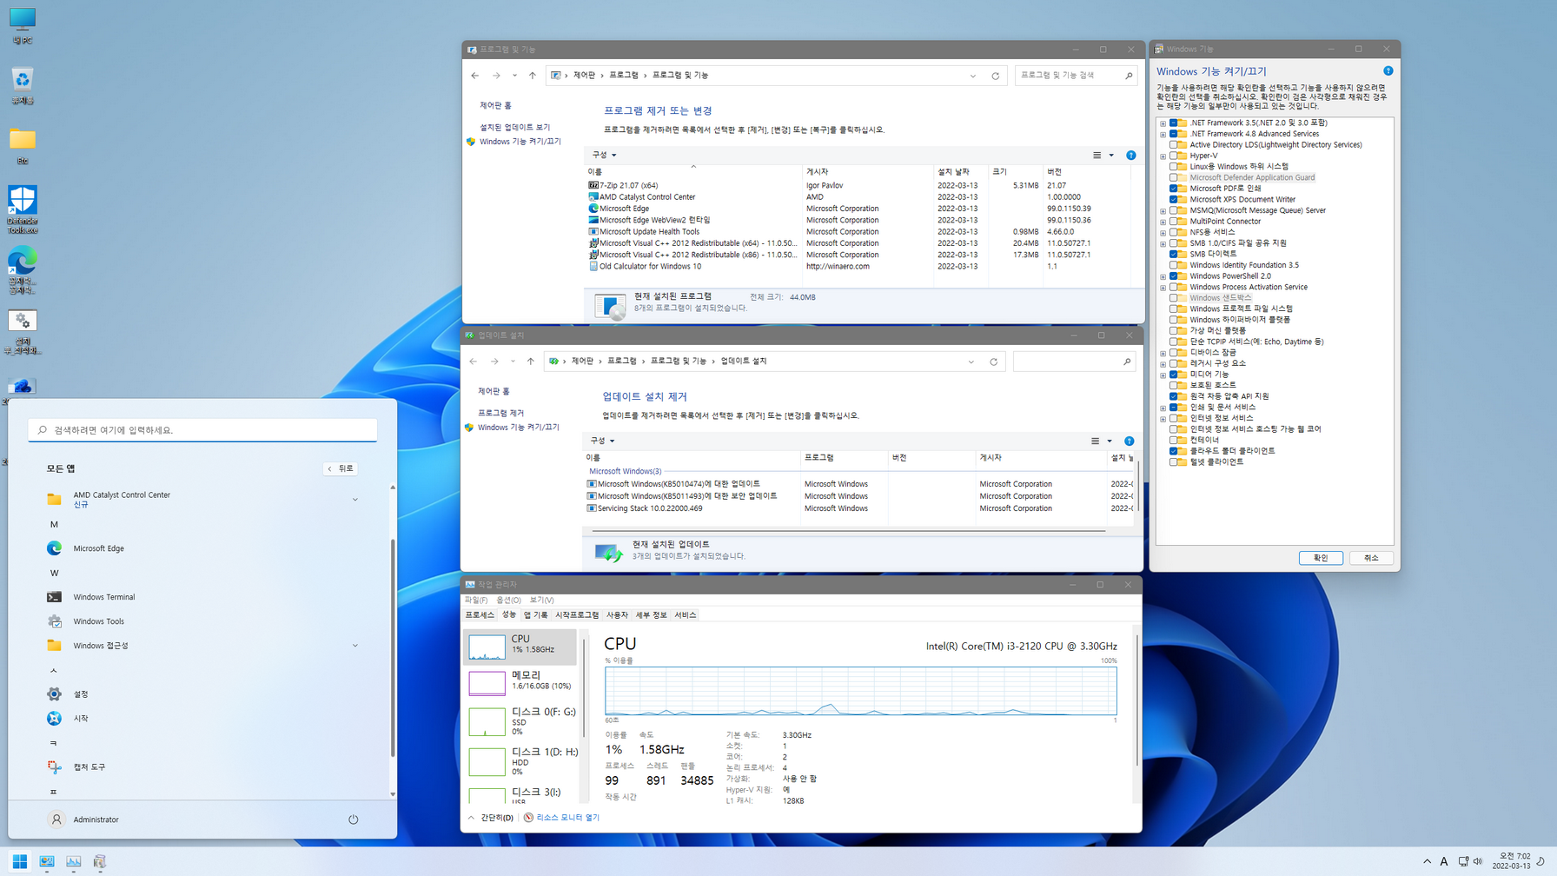Click the help icon in Programs and Features toolbar
This screenshot has height=876, width=1557.
tap(1130, 156)
